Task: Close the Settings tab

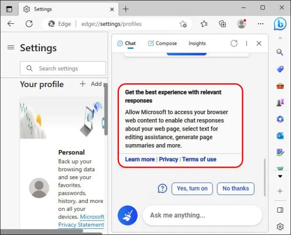Action: click(112, 9)
